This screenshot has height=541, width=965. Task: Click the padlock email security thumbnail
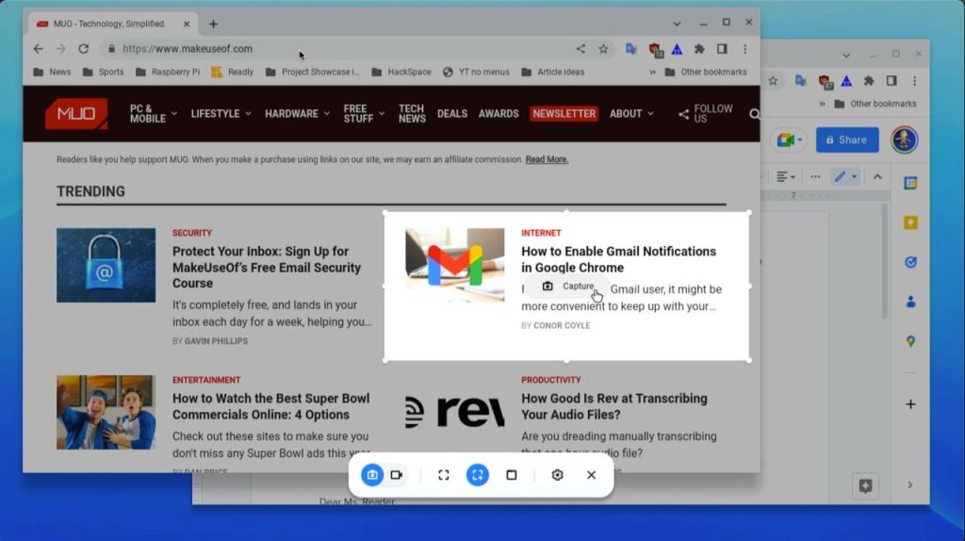tap(106, 265)
